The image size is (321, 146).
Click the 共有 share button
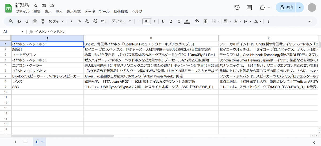point(287,7)
